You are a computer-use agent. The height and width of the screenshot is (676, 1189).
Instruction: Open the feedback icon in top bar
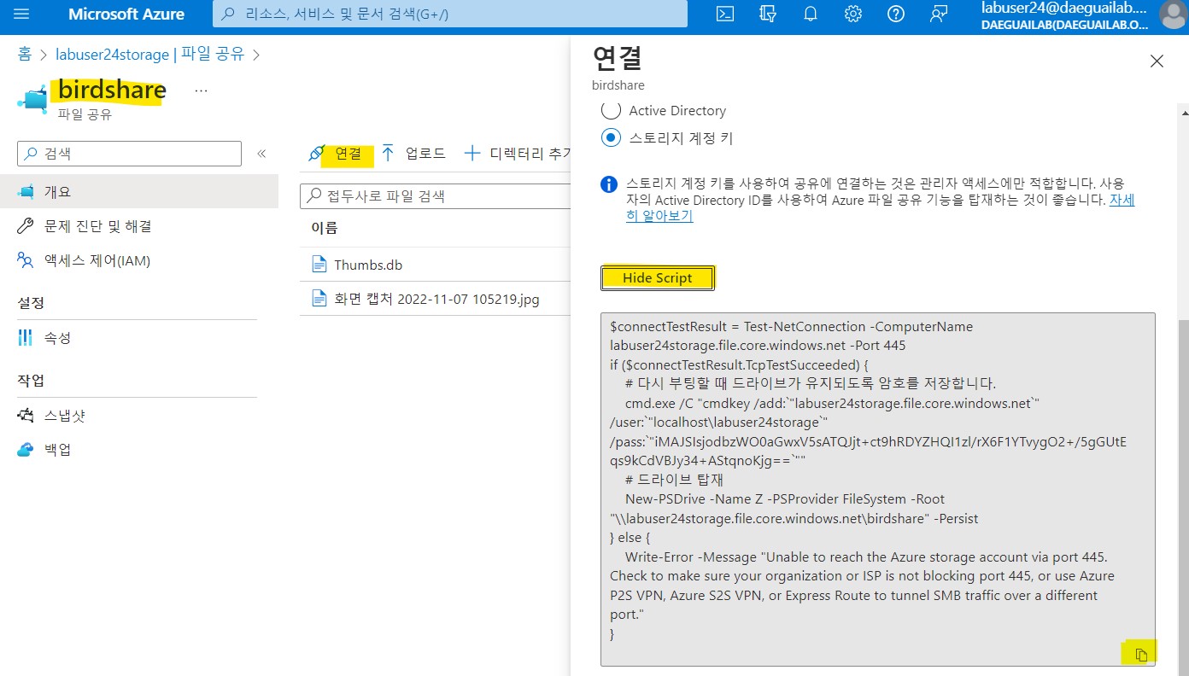pos(939,15)
